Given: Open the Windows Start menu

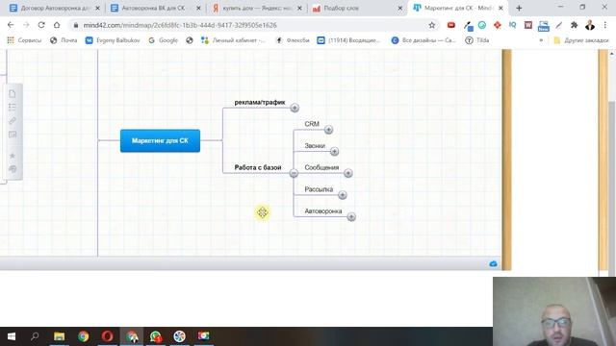Looking at the screenshot, I should tap(11, 336).
